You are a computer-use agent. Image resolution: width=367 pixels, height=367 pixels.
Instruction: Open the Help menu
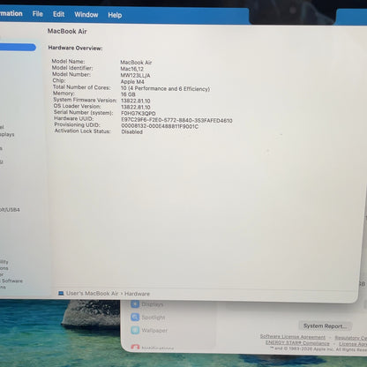coord(115,15)
